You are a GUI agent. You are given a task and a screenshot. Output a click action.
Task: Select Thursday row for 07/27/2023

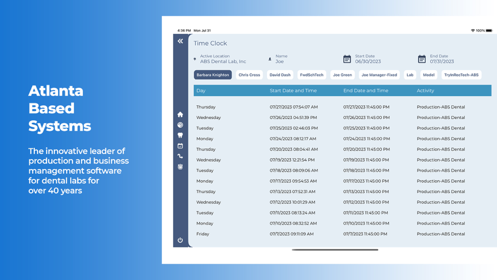pos(342,107)
